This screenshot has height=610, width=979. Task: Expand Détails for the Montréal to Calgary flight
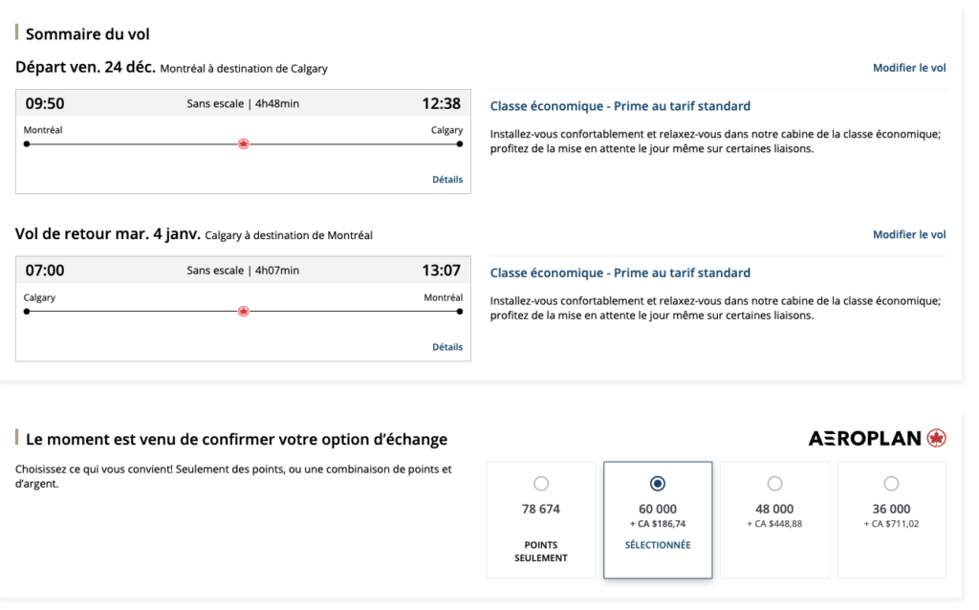point(446,180)
